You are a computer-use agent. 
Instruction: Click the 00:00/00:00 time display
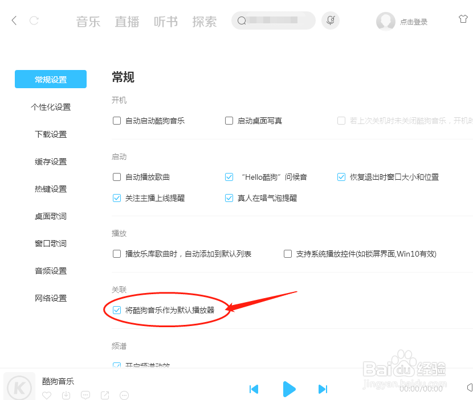[x=421, y=389]
